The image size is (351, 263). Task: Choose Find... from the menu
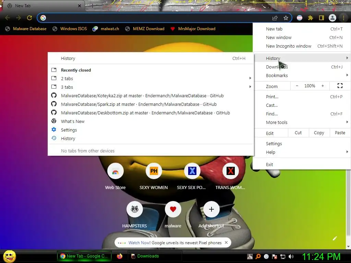tap(302, 114)
